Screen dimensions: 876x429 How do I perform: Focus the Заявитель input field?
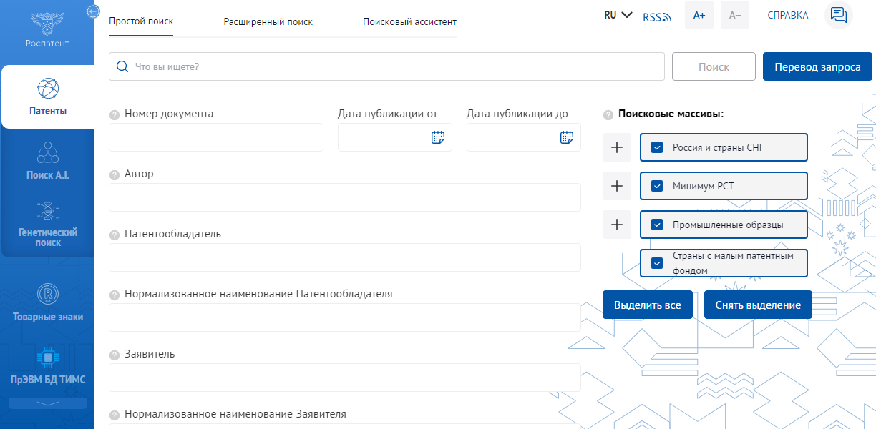[x=345, y=378]
